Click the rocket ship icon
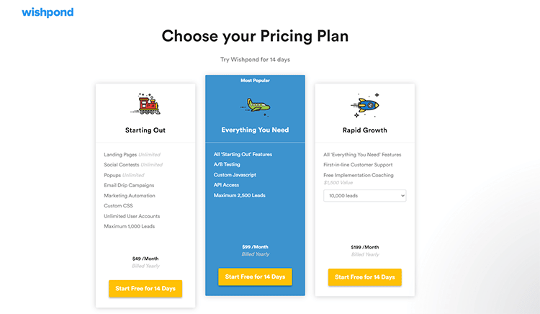 (x=365, y=104)
